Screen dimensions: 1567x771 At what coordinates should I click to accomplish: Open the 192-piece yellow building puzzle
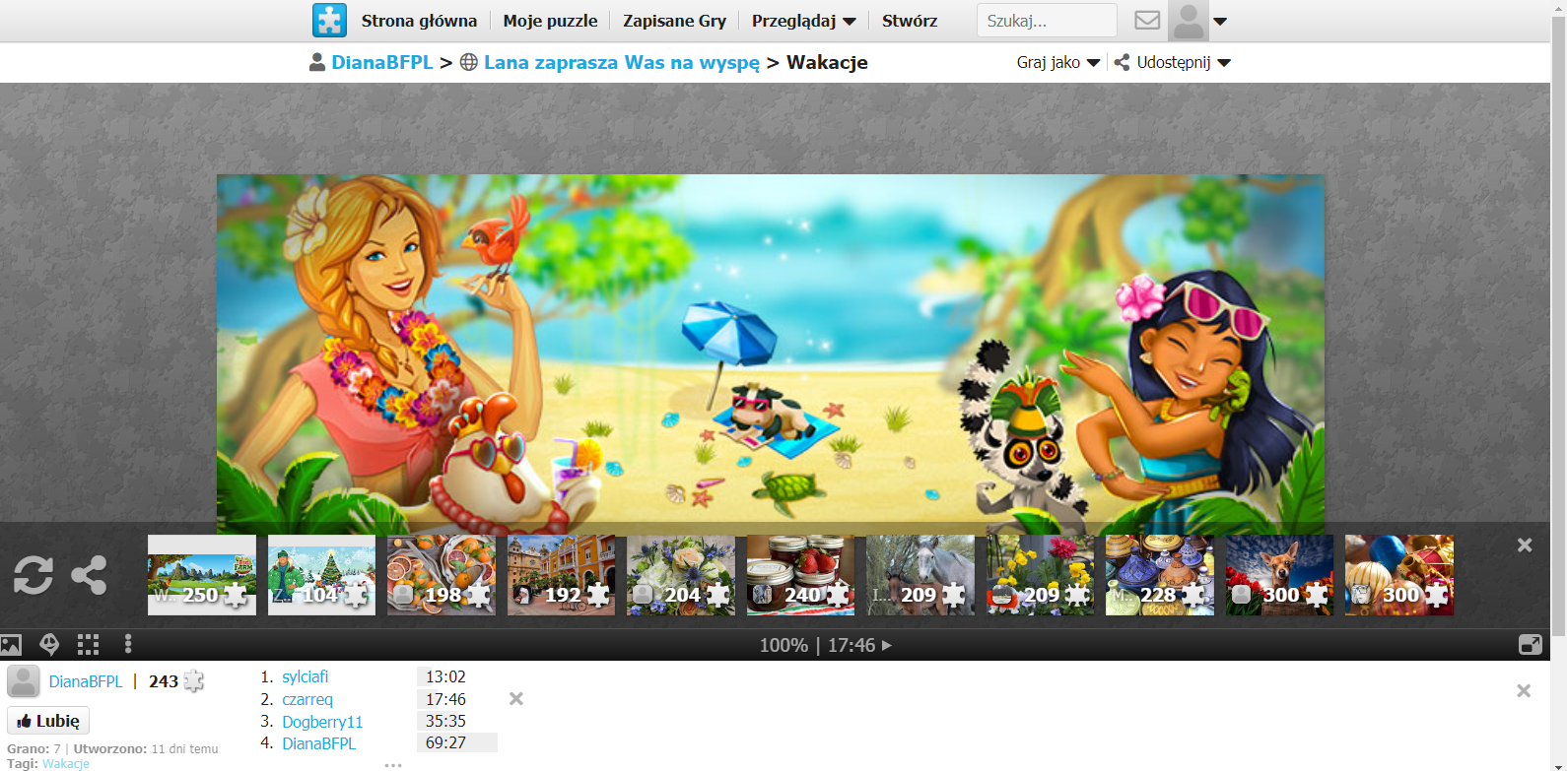pyautogui.click(x=561, y=575)
